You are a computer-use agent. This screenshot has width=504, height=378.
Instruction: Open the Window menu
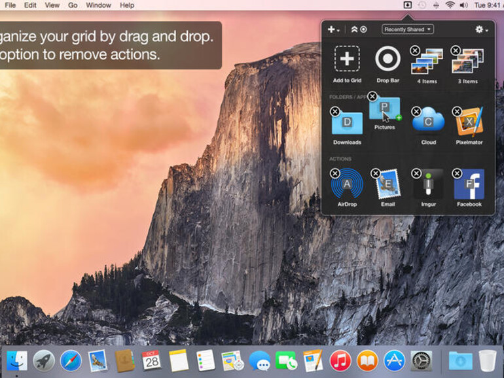click(98, 5)
